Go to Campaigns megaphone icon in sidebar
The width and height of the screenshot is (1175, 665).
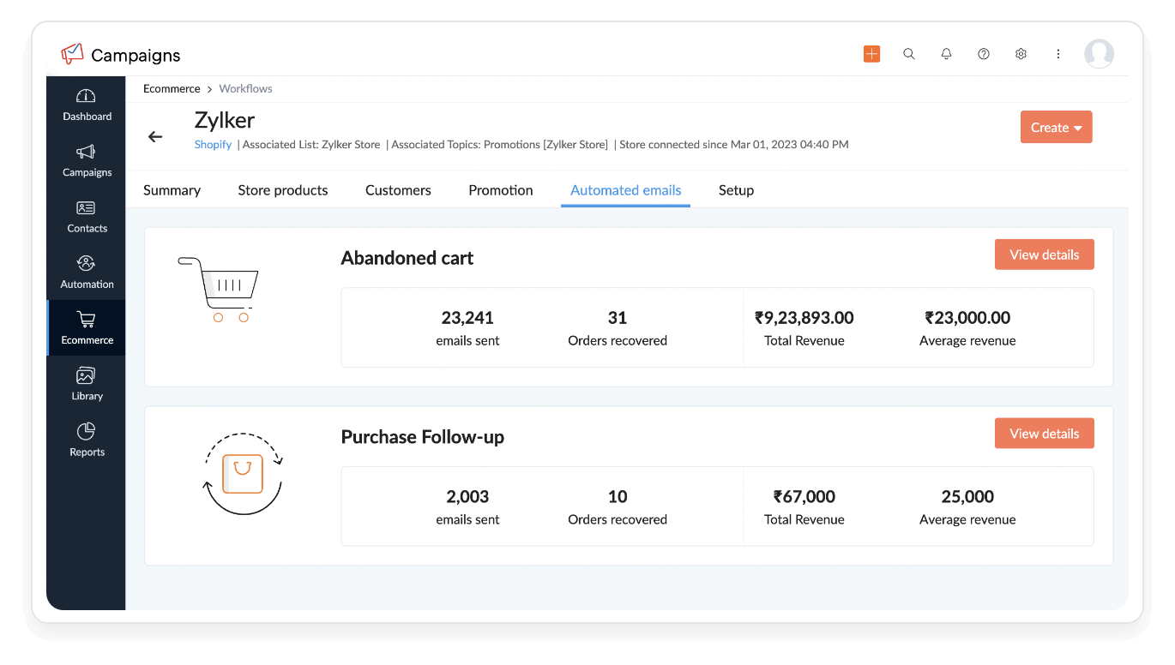(86, 153)
